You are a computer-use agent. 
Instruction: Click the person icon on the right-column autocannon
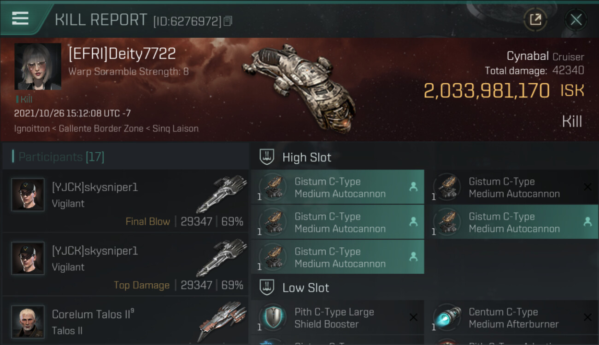[x=587, y=222]
